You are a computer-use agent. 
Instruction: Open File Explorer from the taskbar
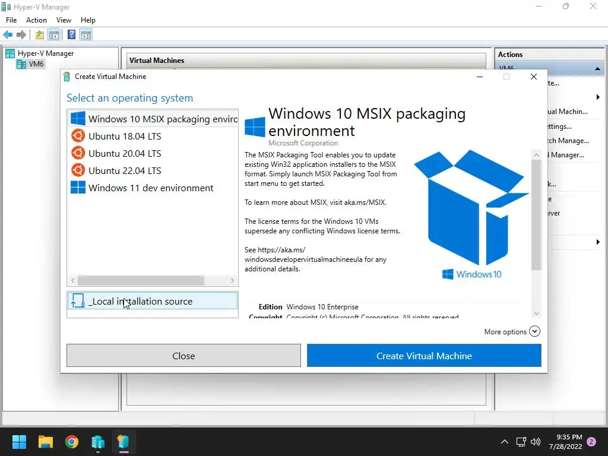[x=45, y=442]
